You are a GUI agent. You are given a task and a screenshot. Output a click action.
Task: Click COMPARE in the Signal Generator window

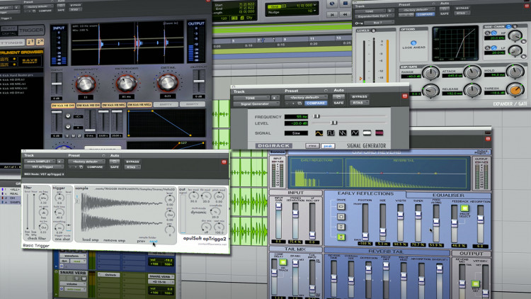coord(316,103)
